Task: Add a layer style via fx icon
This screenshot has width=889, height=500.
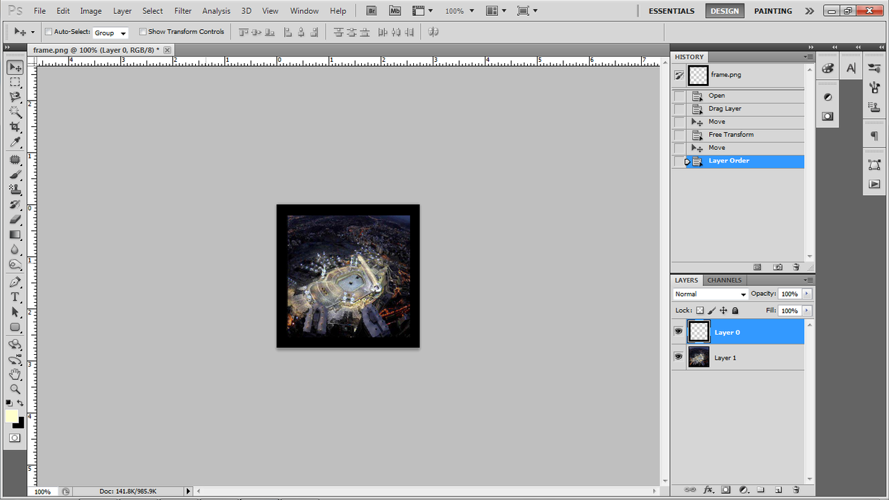Action: [x=709, y=490]
